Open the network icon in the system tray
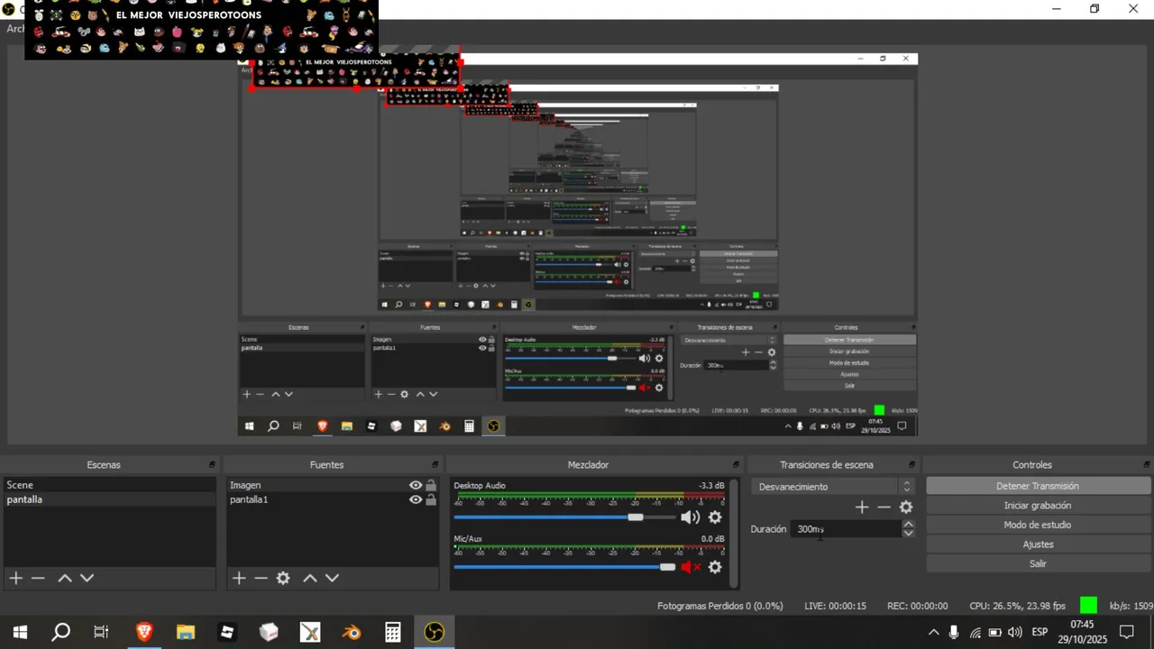 (975, 632)
